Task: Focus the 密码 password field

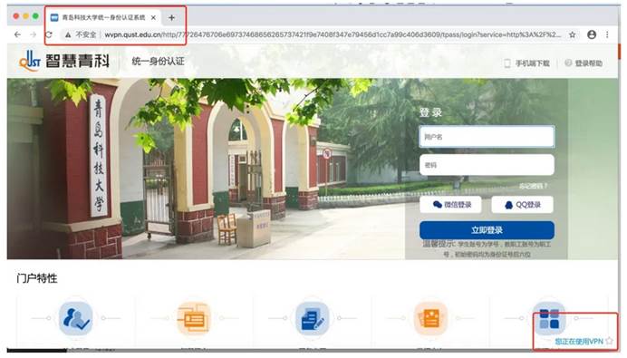Action: tap(487, 165)
